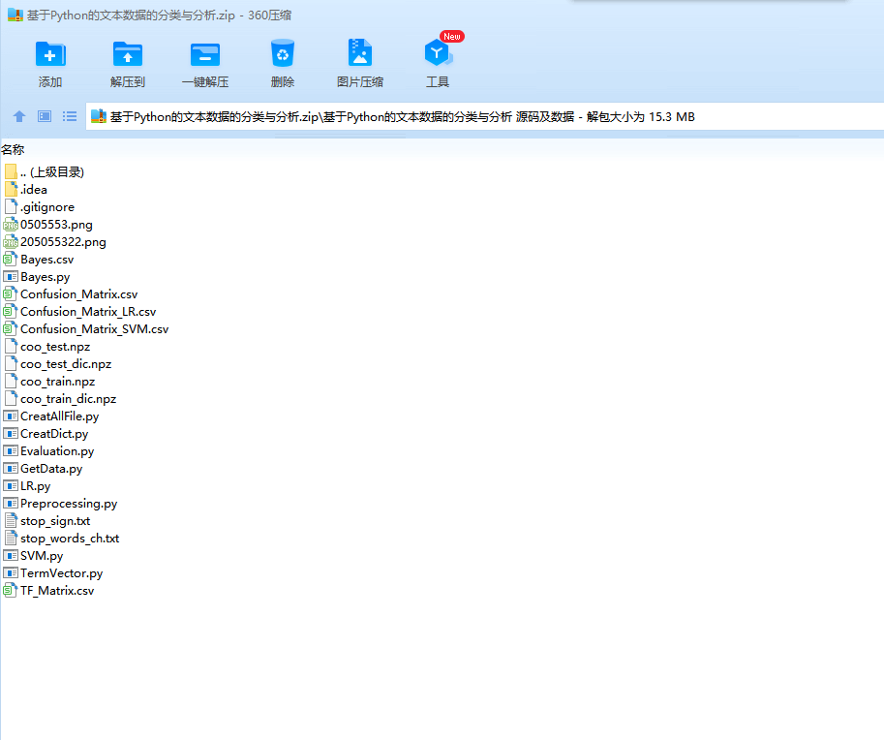The height and width of the screenshot is (740, 884).
Task: Click the script icon beside GetData.py
Action: pyautogui.click(x=11, y=468)
